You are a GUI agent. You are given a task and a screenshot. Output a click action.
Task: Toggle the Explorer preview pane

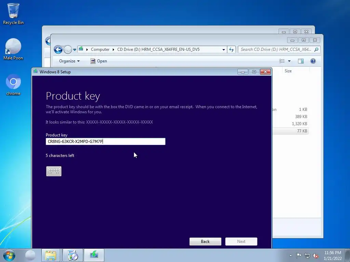coord(301,61)
